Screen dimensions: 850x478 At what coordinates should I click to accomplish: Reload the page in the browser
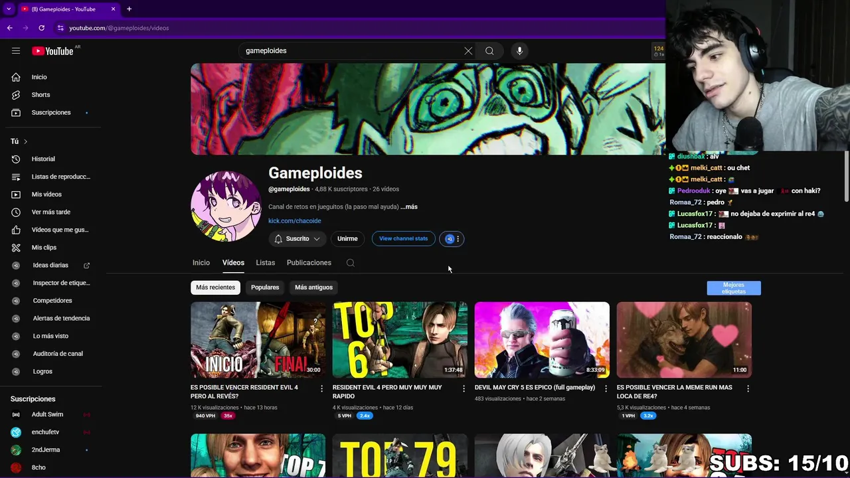coord(41,28)
